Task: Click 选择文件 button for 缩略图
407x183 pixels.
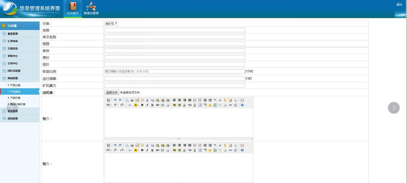Action: tap(112, 92)
